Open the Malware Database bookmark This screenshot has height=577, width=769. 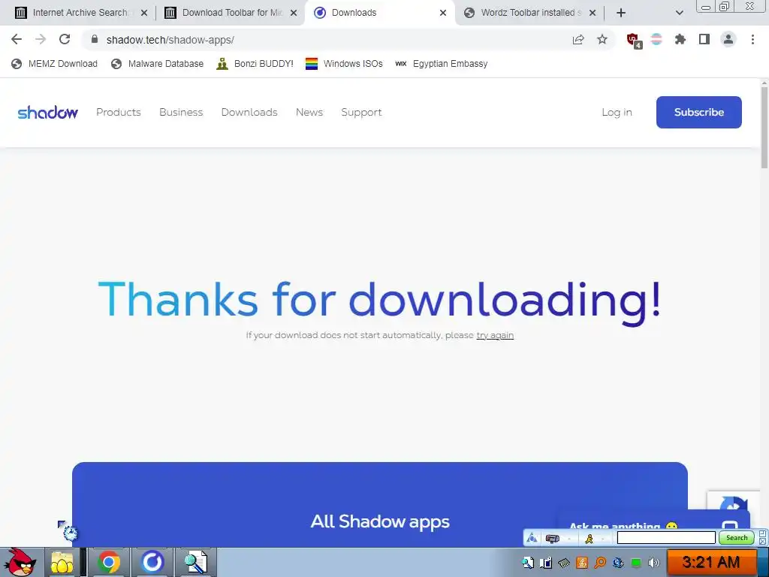coord(158,64)
